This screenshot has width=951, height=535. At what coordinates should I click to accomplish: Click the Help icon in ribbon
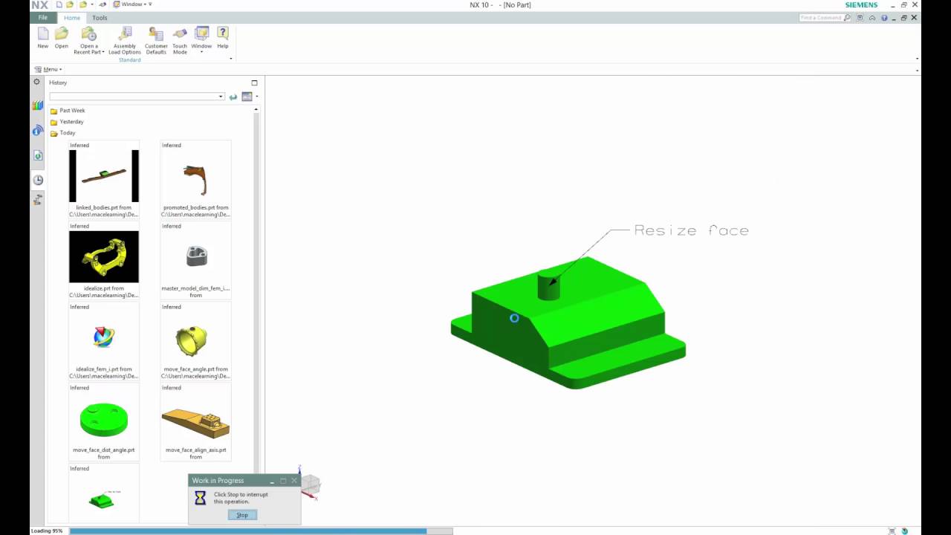click(223, 34)
